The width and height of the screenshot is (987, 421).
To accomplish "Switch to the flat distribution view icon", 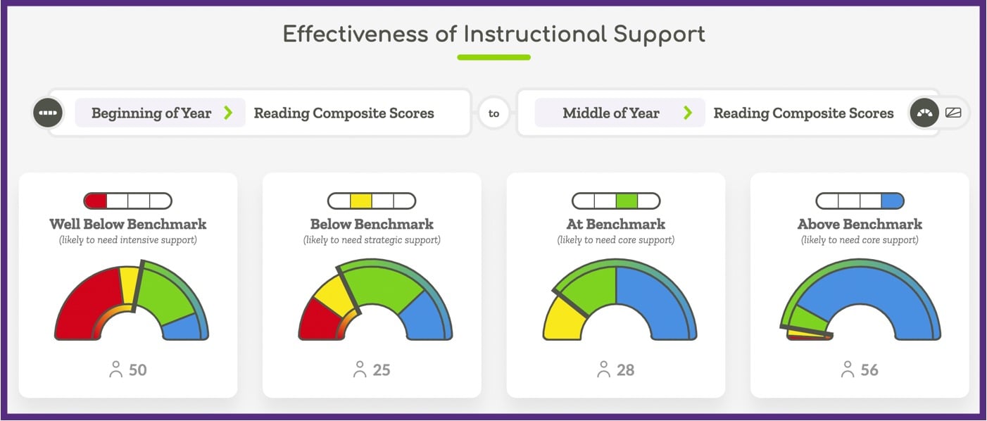I will (954, 111).
